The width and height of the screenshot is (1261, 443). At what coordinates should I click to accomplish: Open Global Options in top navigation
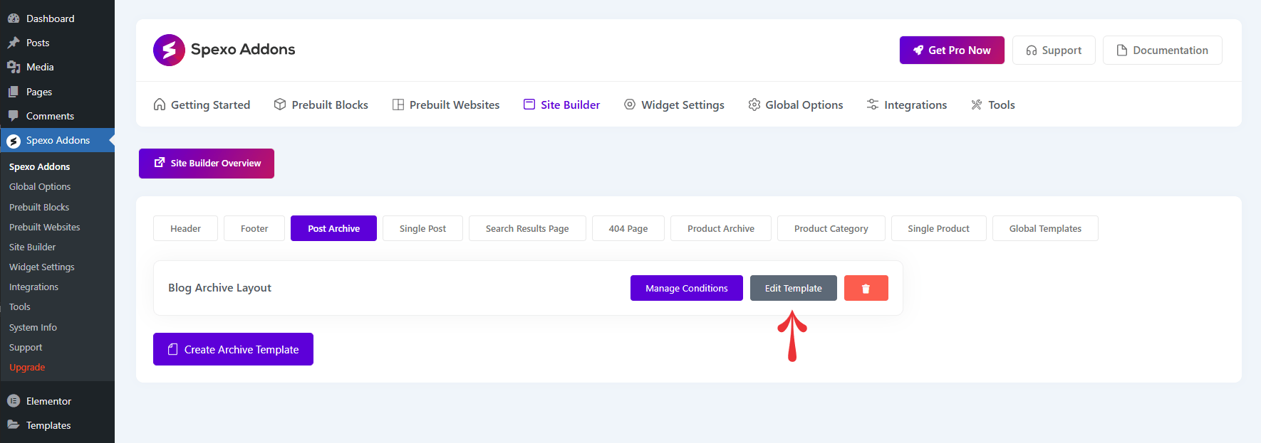click(796, 105)
